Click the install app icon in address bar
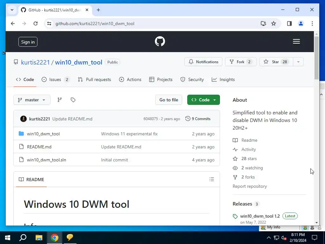Viewport: 325px width, 244px height. pos(263,24)
